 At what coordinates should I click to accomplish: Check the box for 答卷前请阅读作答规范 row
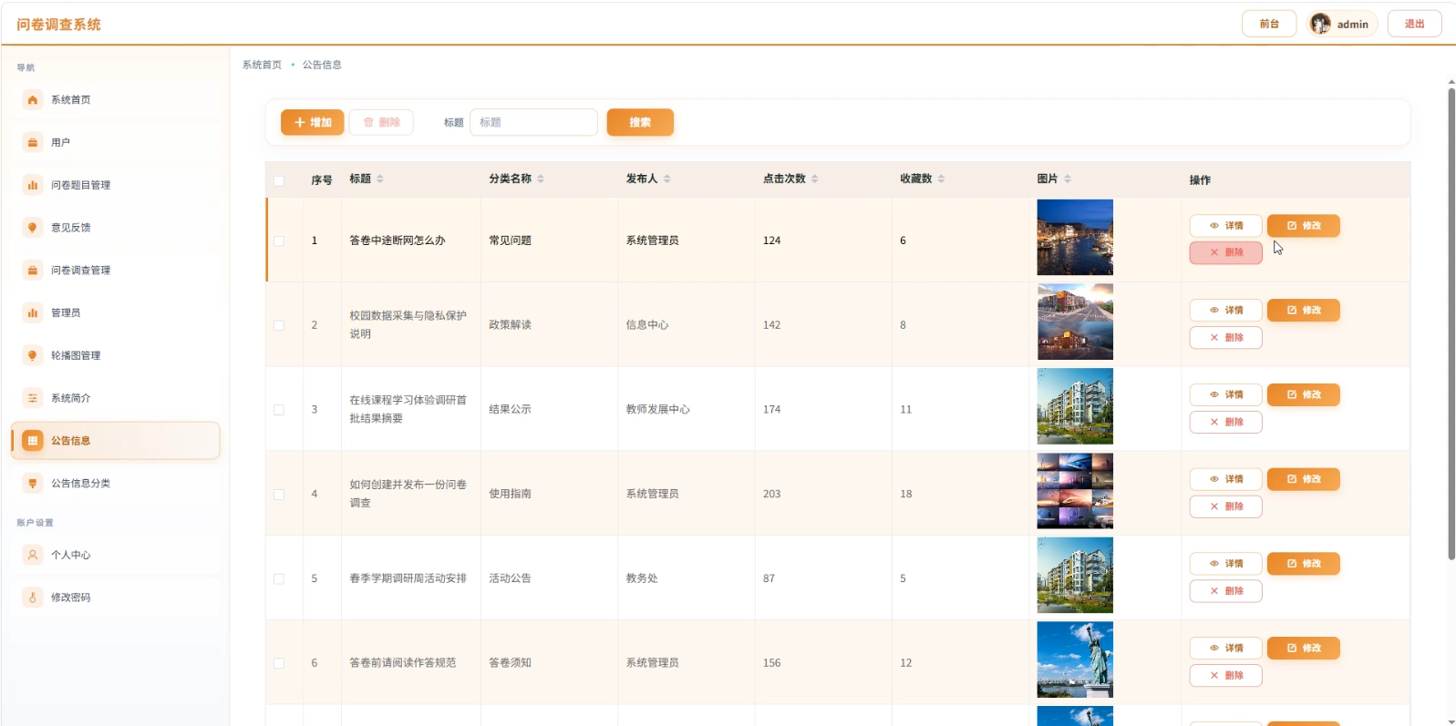point(279,663)
